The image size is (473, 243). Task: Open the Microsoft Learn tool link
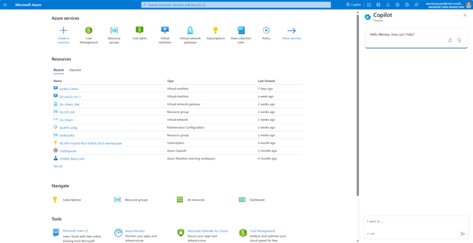point(75,231)
